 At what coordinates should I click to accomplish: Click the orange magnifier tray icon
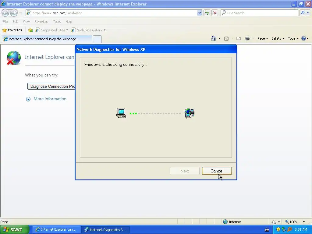tap(289, 229)
